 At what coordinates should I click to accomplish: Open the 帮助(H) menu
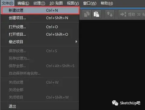(x=107, y=3)
